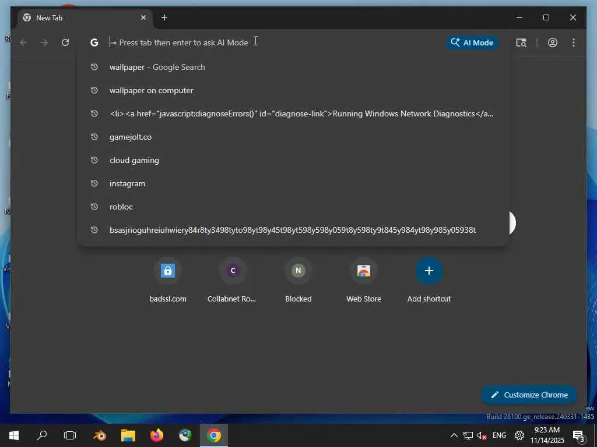Reload the page with the refresh icon
This screenshot has width=597, height=447.
(x=65, y=42)
